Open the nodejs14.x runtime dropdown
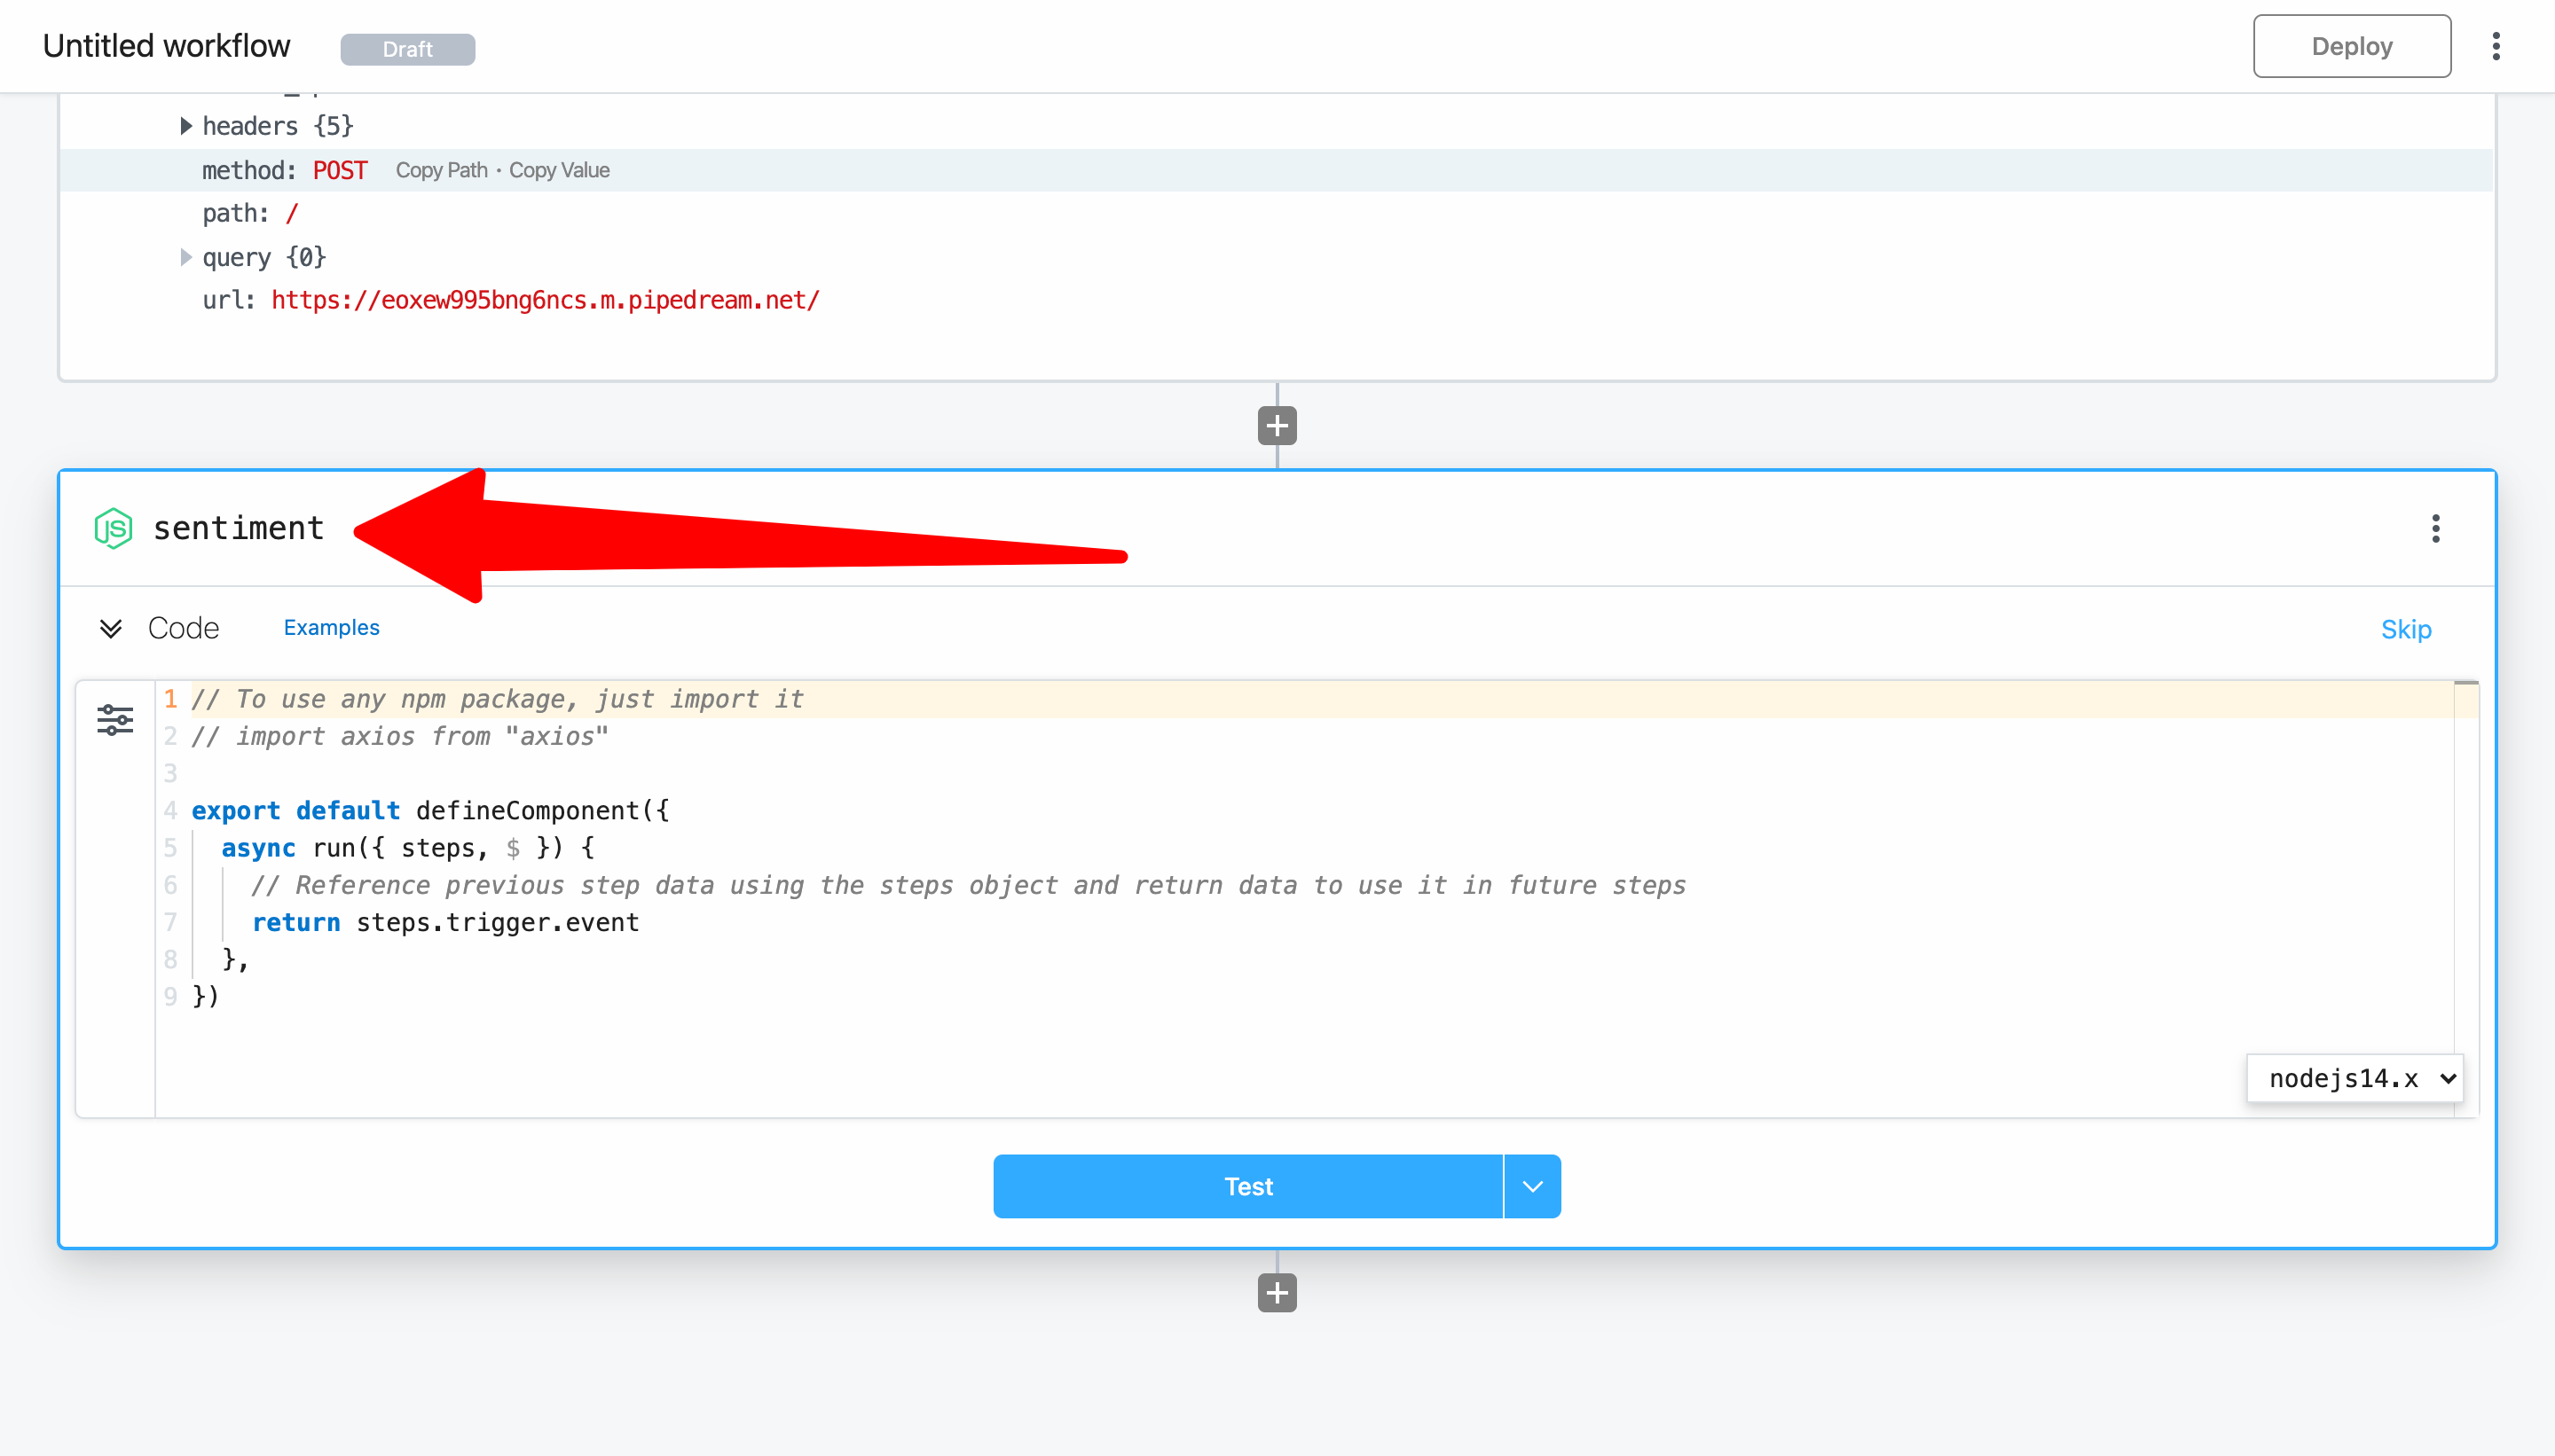2555x1456 pixels. pos(2355,1078)
